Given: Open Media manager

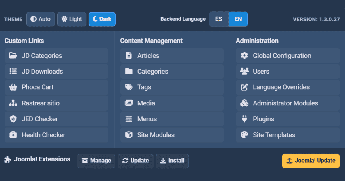Looking at the screenshot, I should tap(172, 103).
